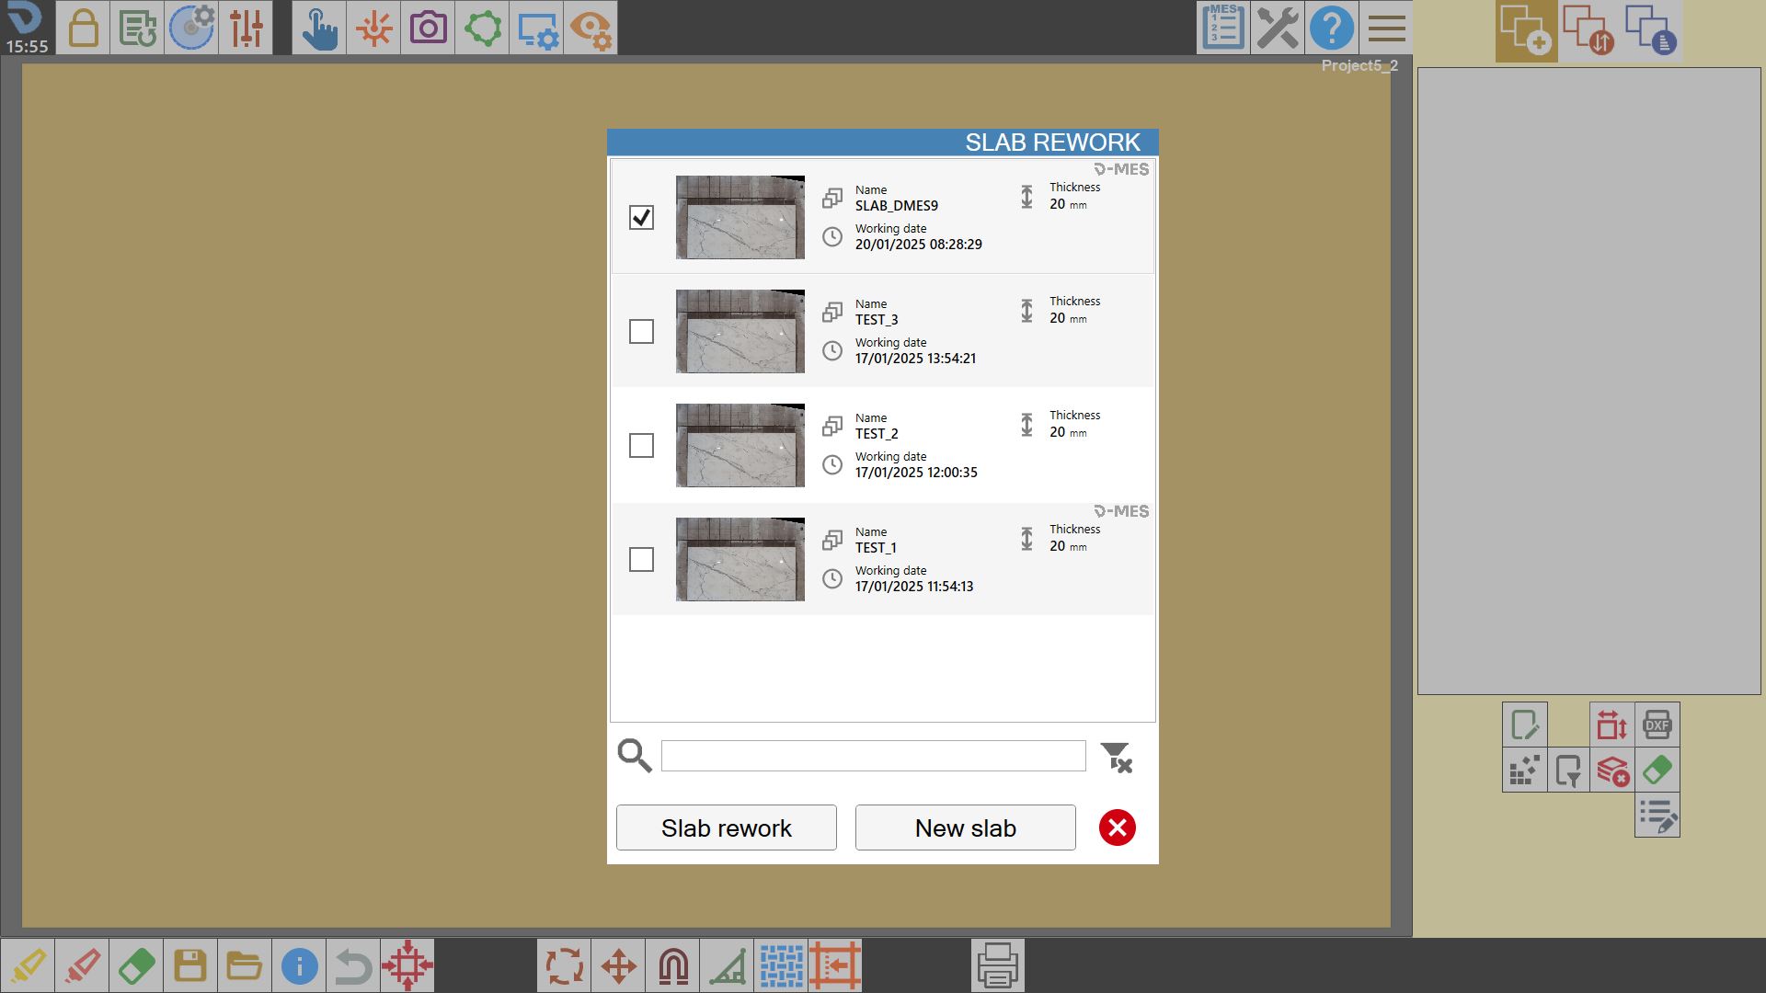
Task: Click the magnet snap icon
Action: pyautogui.click(x=673, y=965)
